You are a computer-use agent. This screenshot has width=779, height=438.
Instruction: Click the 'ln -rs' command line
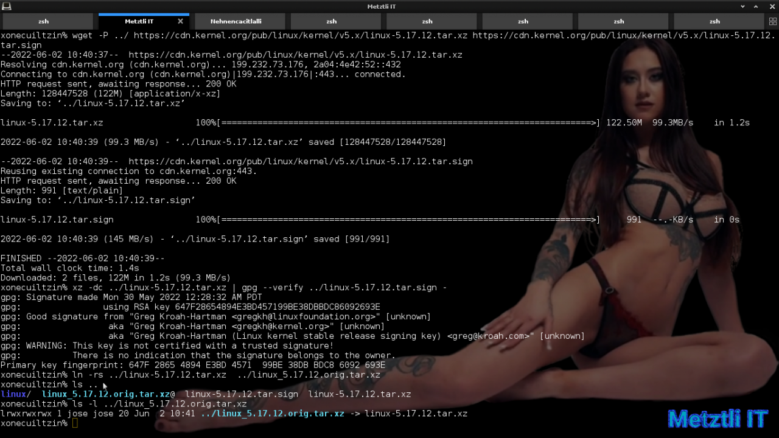[x=226, y=375]
